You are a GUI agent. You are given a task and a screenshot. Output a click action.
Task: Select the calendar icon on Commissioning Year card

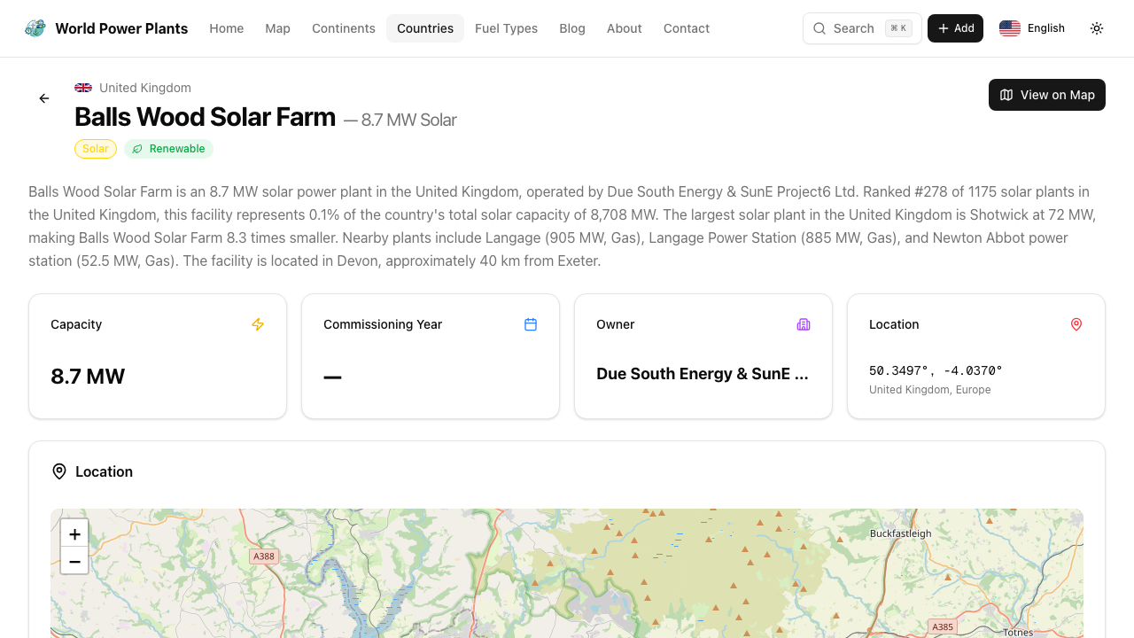531,324
